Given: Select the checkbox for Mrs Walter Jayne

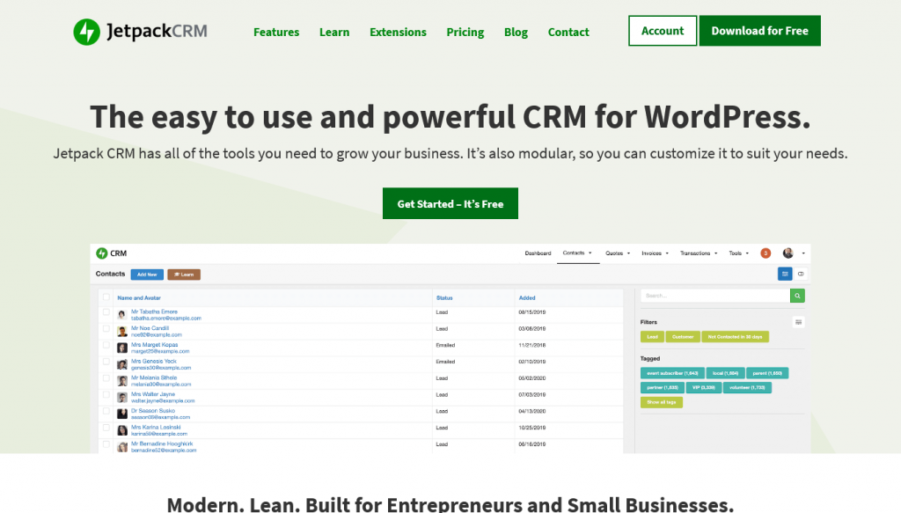Looking at the screenshot, I should coord(106,395).
